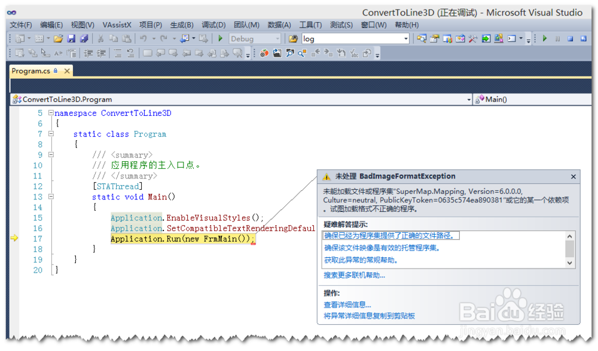The width and height of the screenshot is (598, 351).
Task: Click the Comment Out Selected Lines icon
Action: (118, 53)
